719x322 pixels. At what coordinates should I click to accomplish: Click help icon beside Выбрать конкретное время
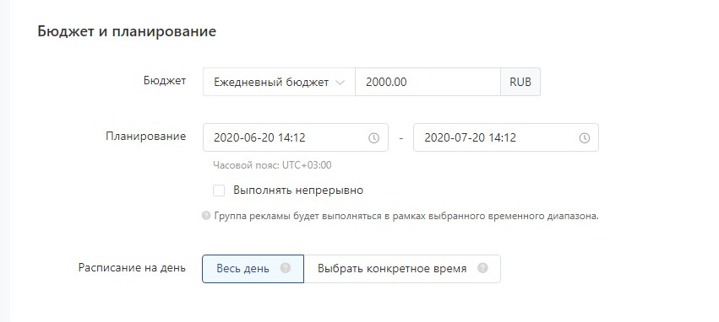point(482,268)
